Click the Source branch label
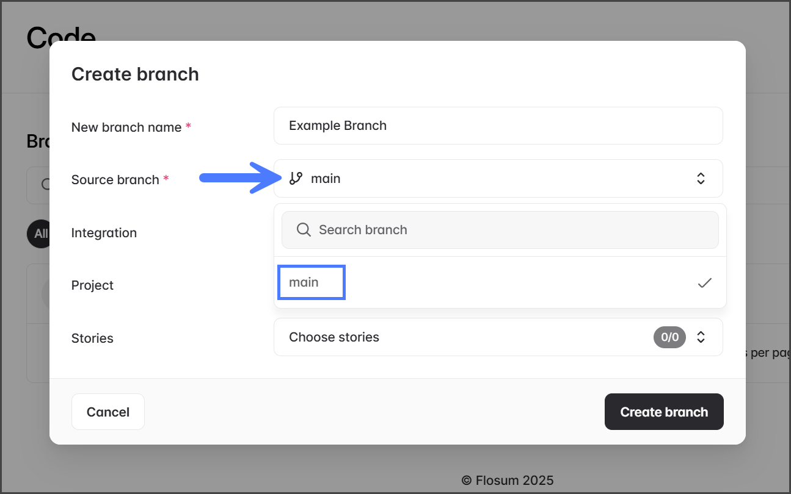The image size is (791, 494). pyautogui.click(x=115, y=180)
